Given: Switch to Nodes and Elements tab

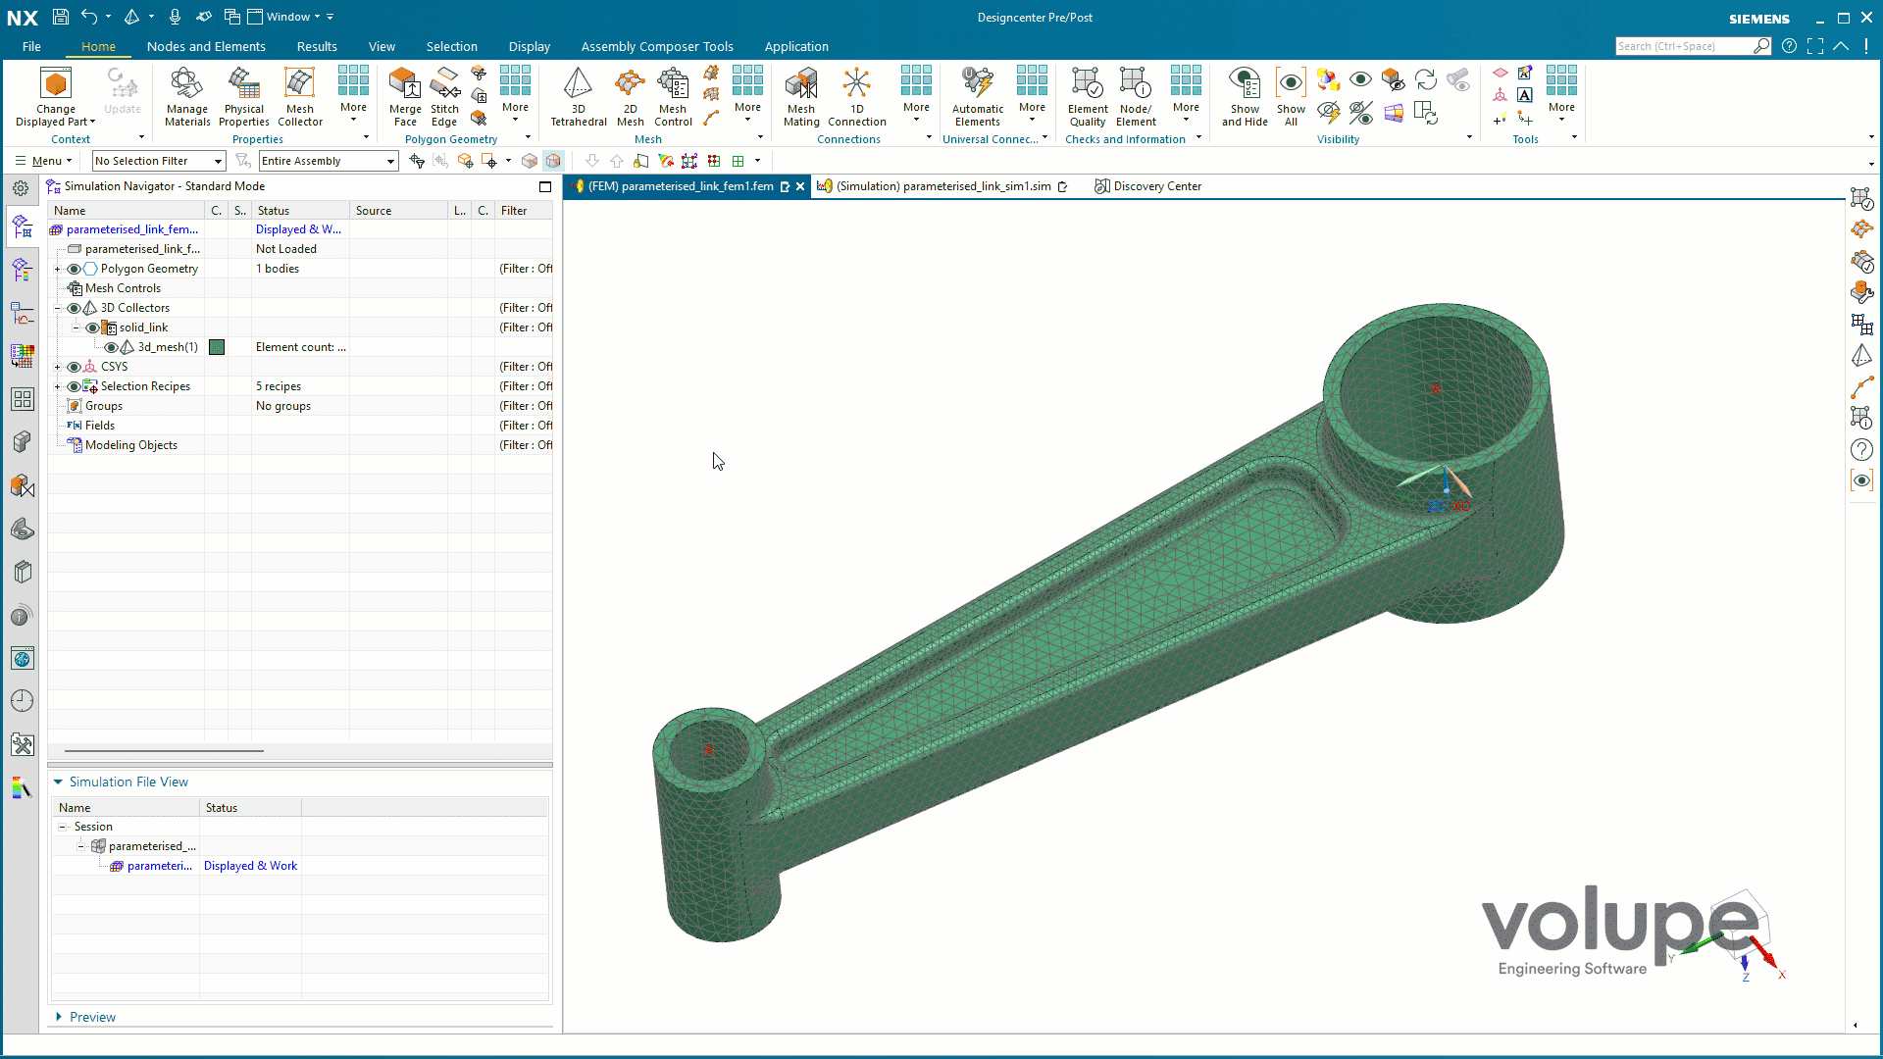Looking at the screenshot, I should (206, 46).
